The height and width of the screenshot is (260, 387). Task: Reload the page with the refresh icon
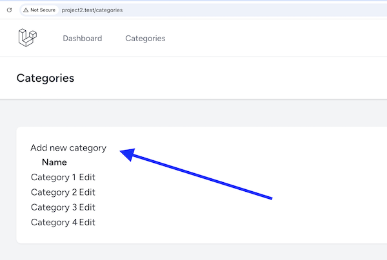pyautogui.click(x=10, y=10)
